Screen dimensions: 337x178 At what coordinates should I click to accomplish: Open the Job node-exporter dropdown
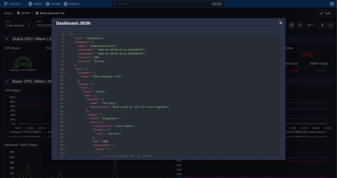pos(18,26)
